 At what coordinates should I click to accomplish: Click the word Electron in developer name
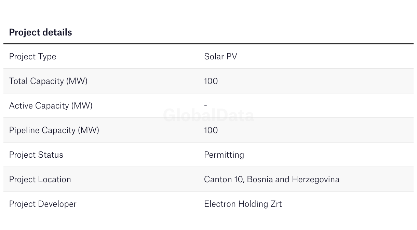click(x=220, y=204)
